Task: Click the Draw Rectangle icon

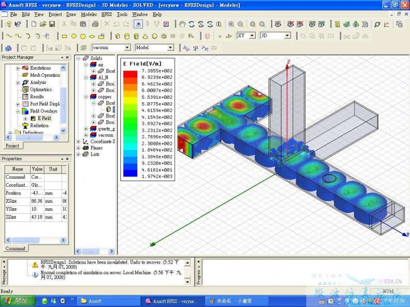Action: click(x=65, y=36)
